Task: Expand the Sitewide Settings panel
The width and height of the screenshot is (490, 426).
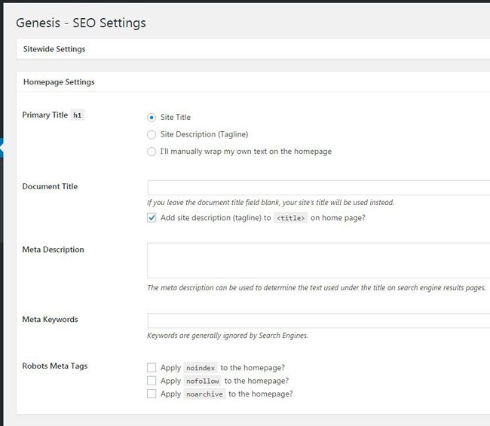Action: coord(54,49)
